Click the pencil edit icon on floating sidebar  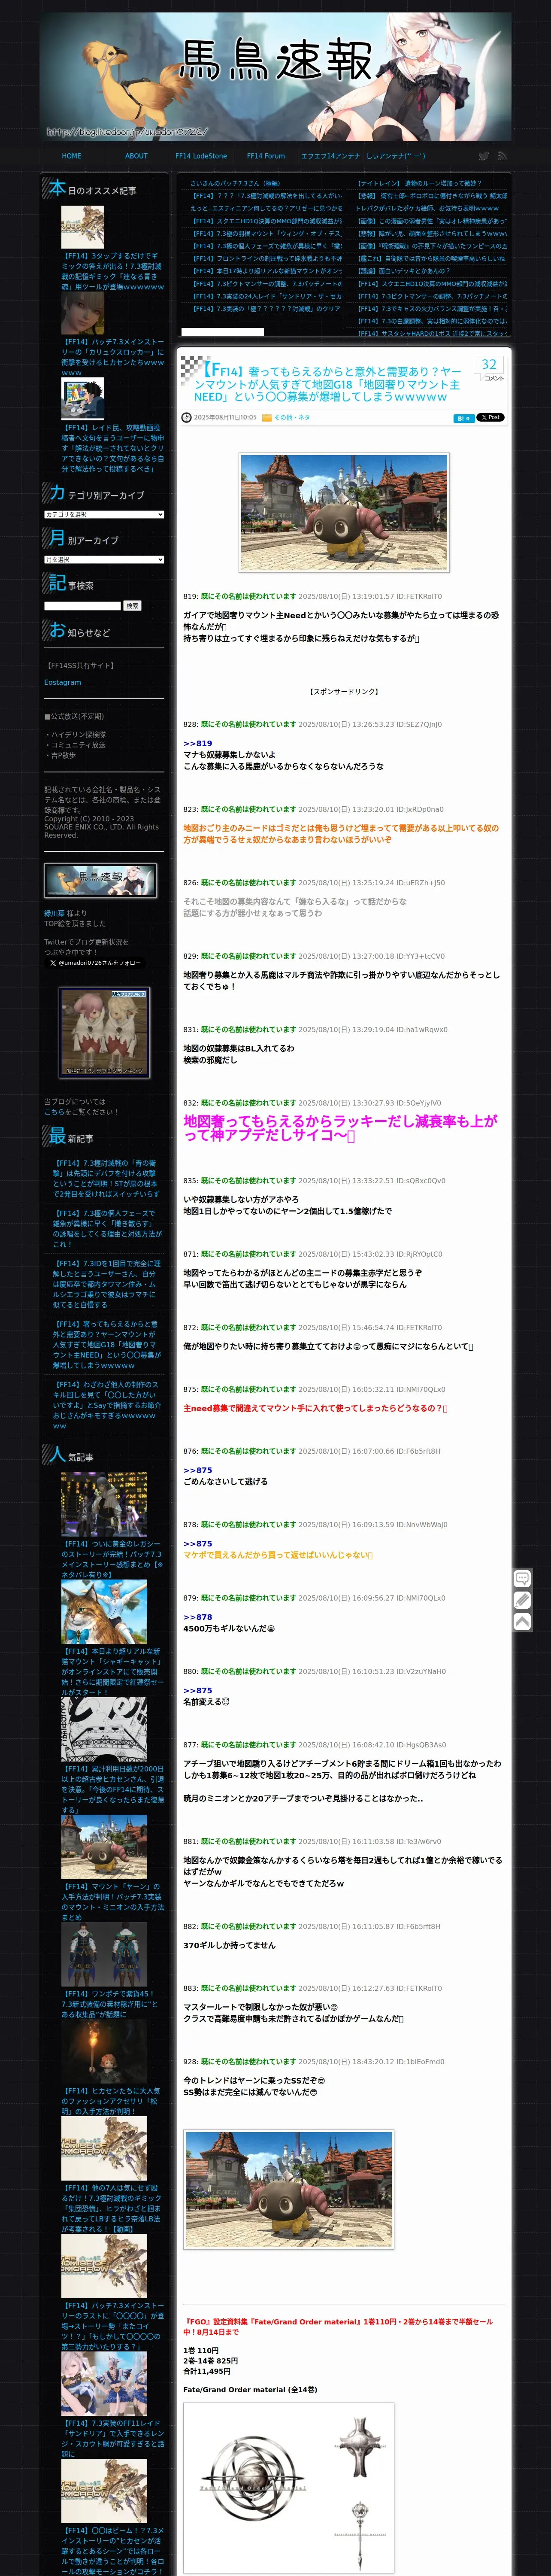(x=522, y=1600)
